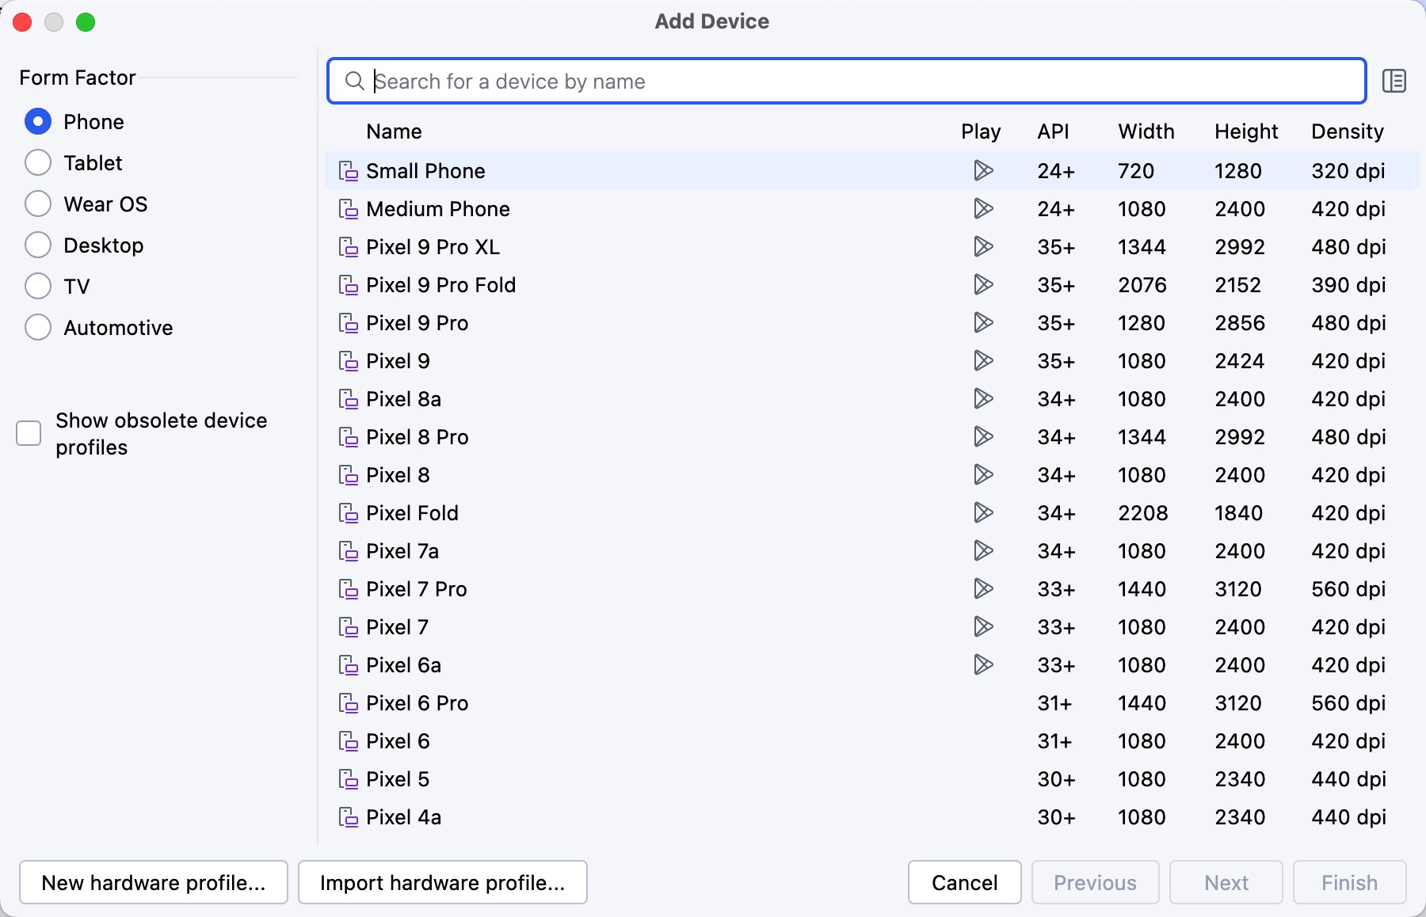Click the Play Store icon for Pixel 7
Image resolution: width=1426 pixels, height=917 pixels.
click(983, 626)
